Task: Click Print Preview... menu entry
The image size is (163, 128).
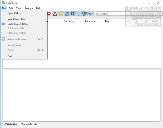Action: coord(24,45)
